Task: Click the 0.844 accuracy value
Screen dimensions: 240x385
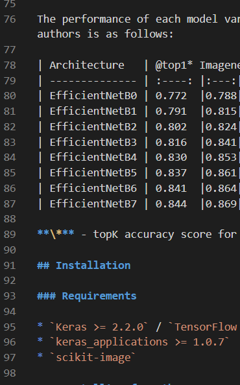Action: coord(171,204)
